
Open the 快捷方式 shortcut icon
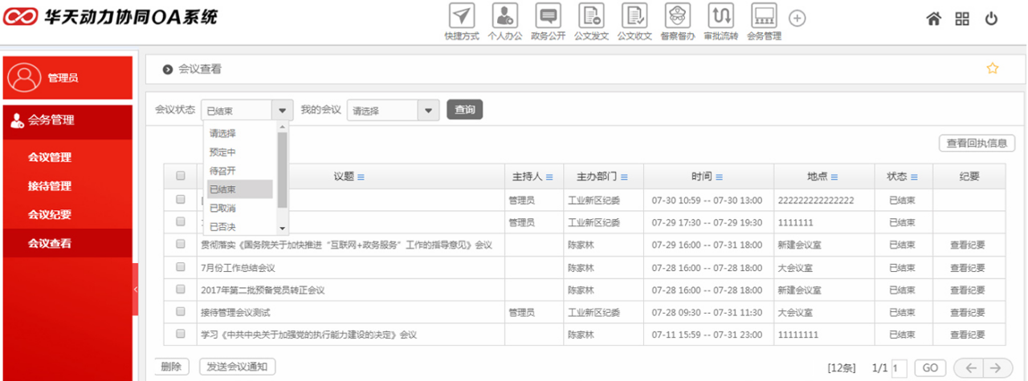[461, 17]
